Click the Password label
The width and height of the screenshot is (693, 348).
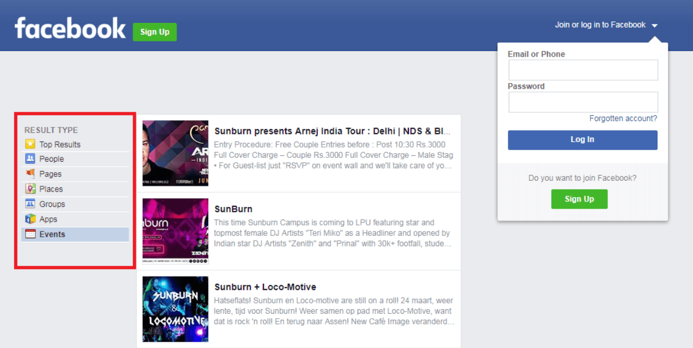(526, 86)
